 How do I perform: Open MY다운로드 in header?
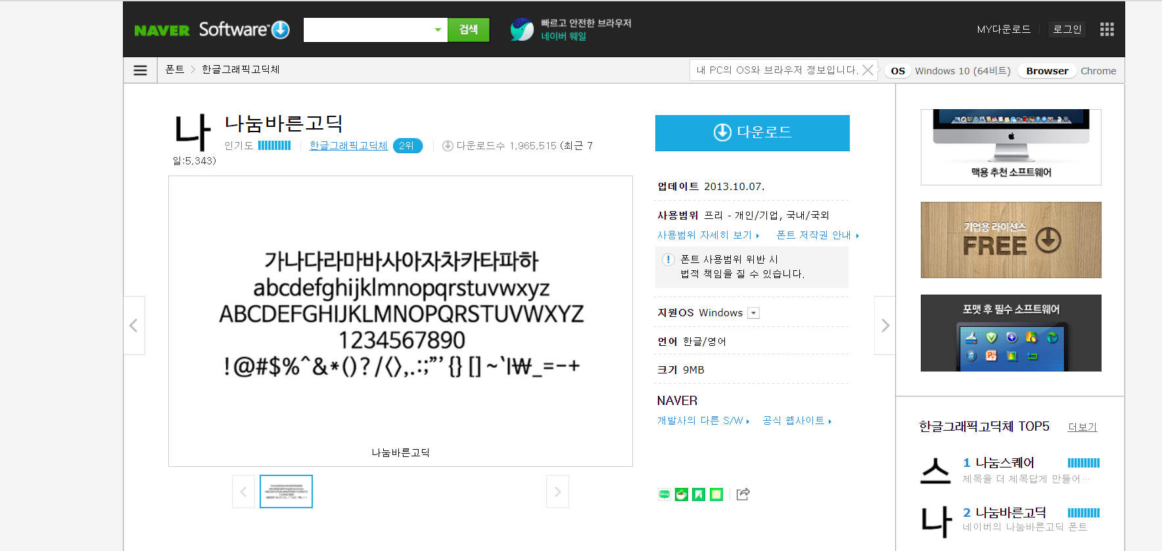1004,29
